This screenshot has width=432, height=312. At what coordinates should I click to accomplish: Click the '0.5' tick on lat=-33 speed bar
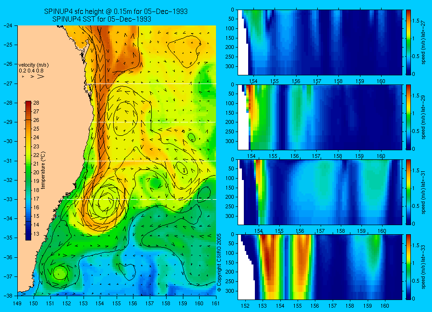click(416, 281)
